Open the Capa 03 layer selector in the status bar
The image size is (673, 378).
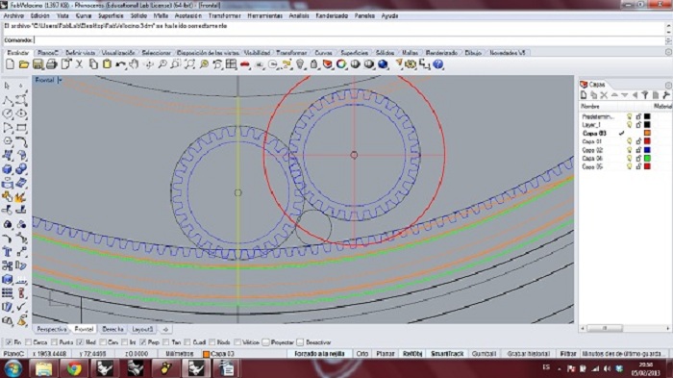point(219,354)
